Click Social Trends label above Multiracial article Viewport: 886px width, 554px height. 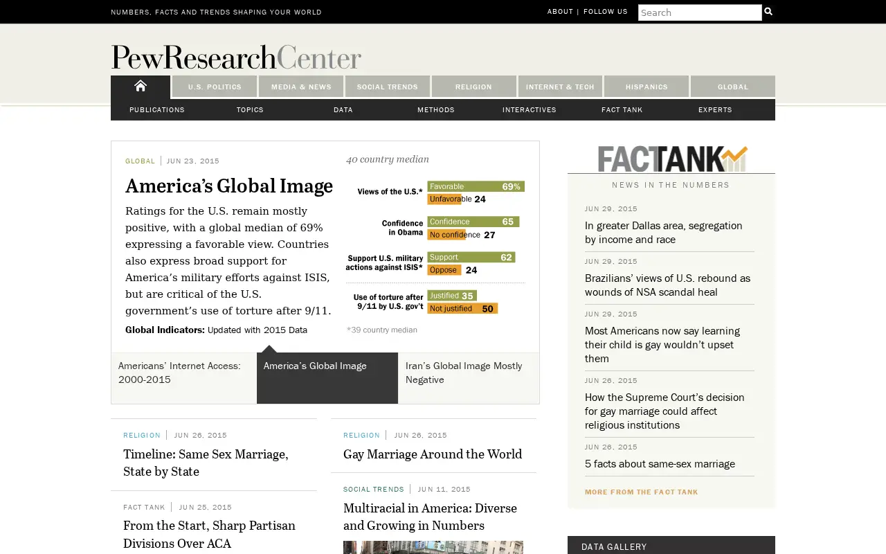pyautogui.click(x=374, y=489)
